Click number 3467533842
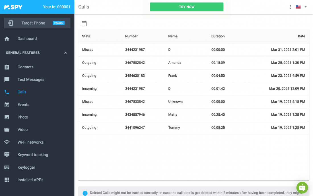This screenshot has height=196, width=313. click(x=135, y=101)
